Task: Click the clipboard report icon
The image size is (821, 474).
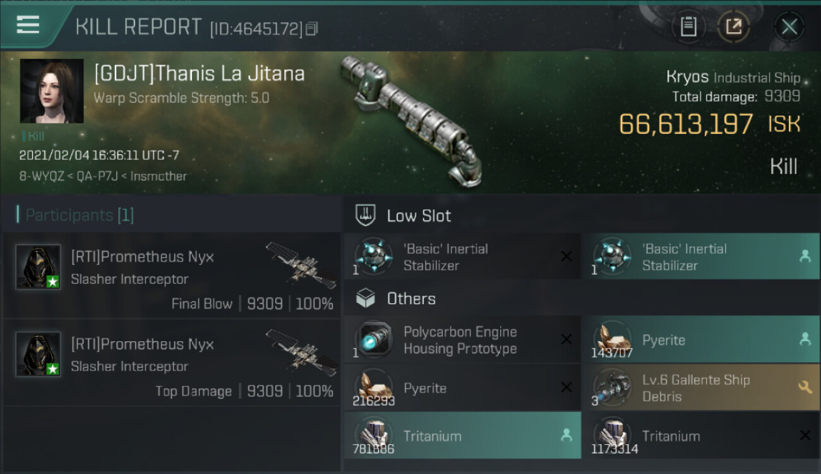Action: [x=688, y=27]
